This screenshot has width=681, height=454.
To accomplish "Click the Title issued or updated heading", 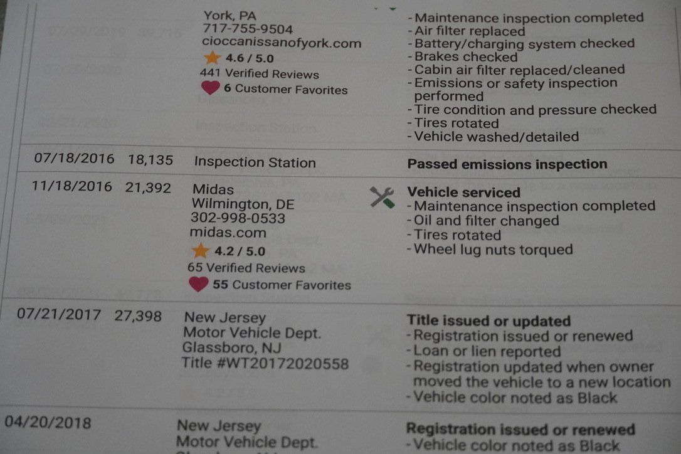I will (488, 320).
